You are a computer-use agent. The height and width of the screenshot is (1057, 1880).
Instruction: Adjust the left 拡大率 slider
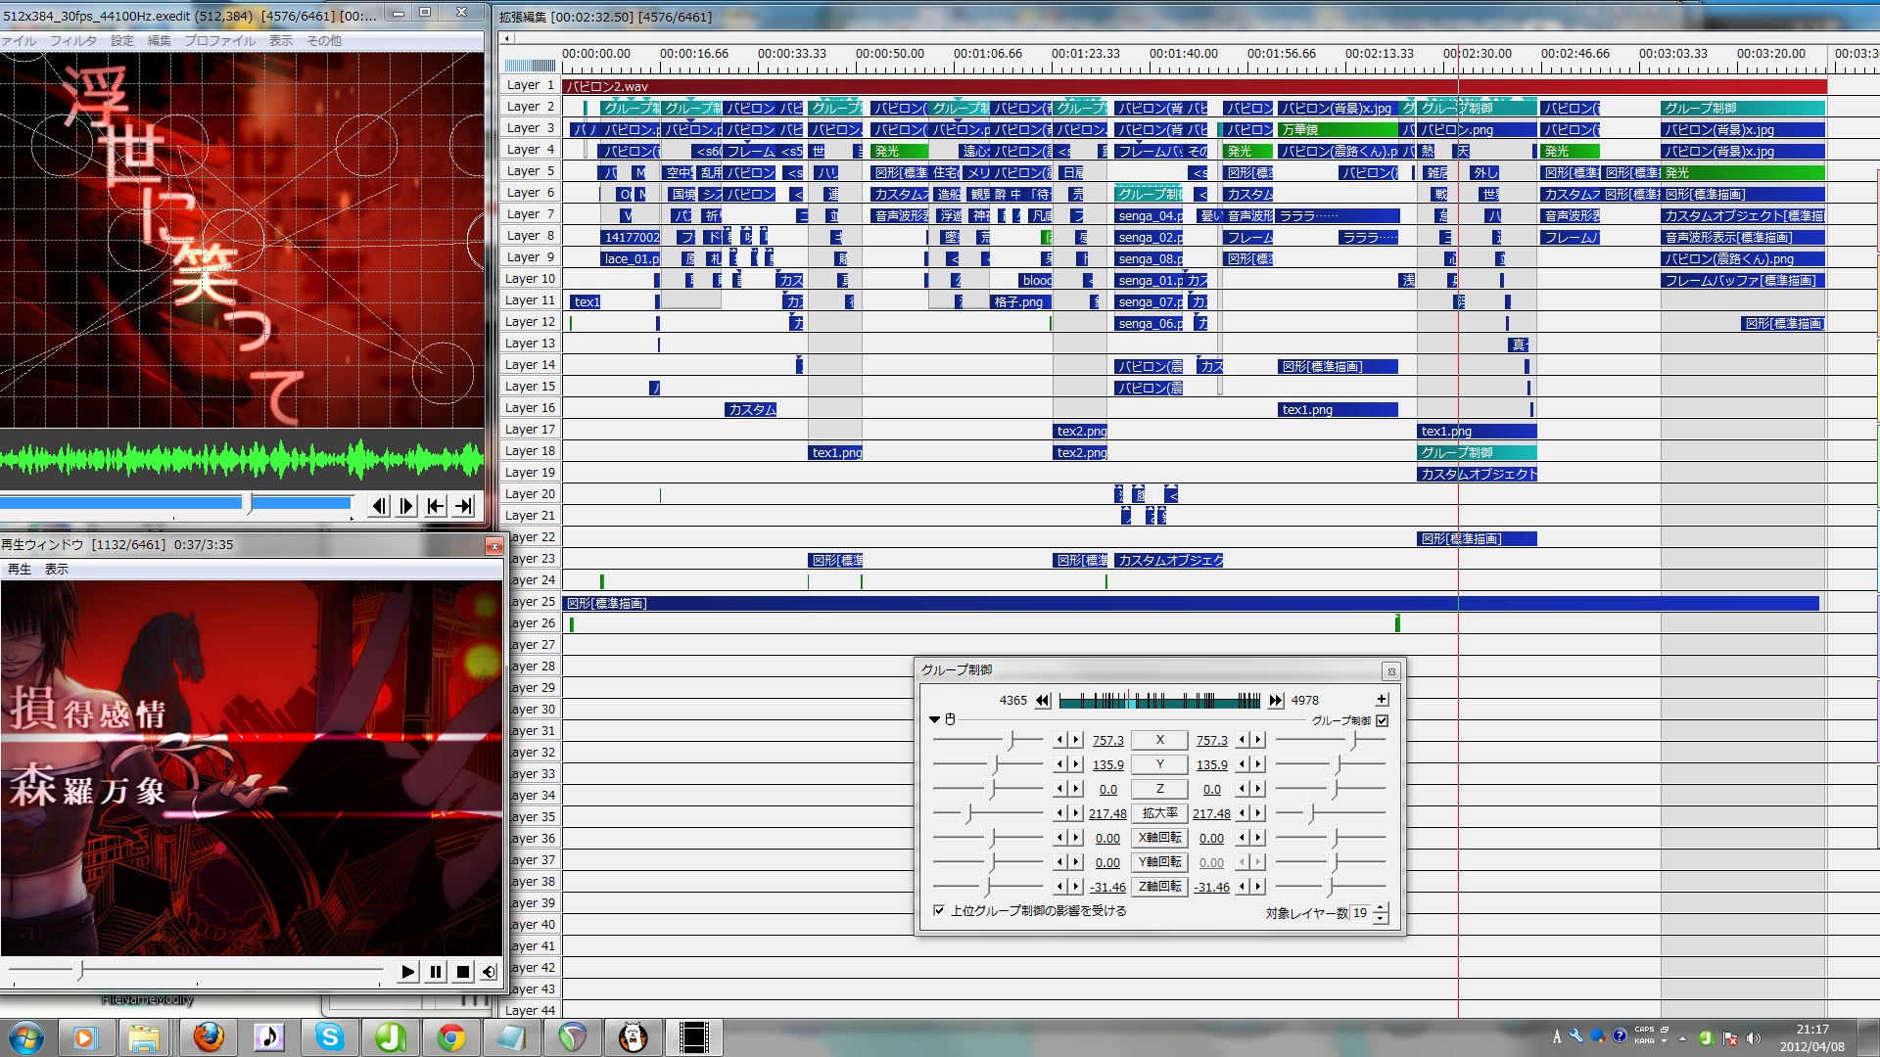click(x=968, y=813)
